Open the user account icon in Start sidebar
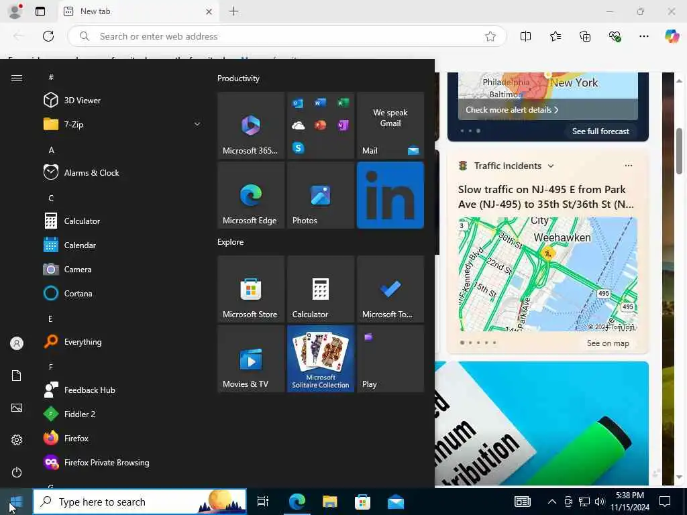Screen dimensions: 687x515 tap(17, 343)
